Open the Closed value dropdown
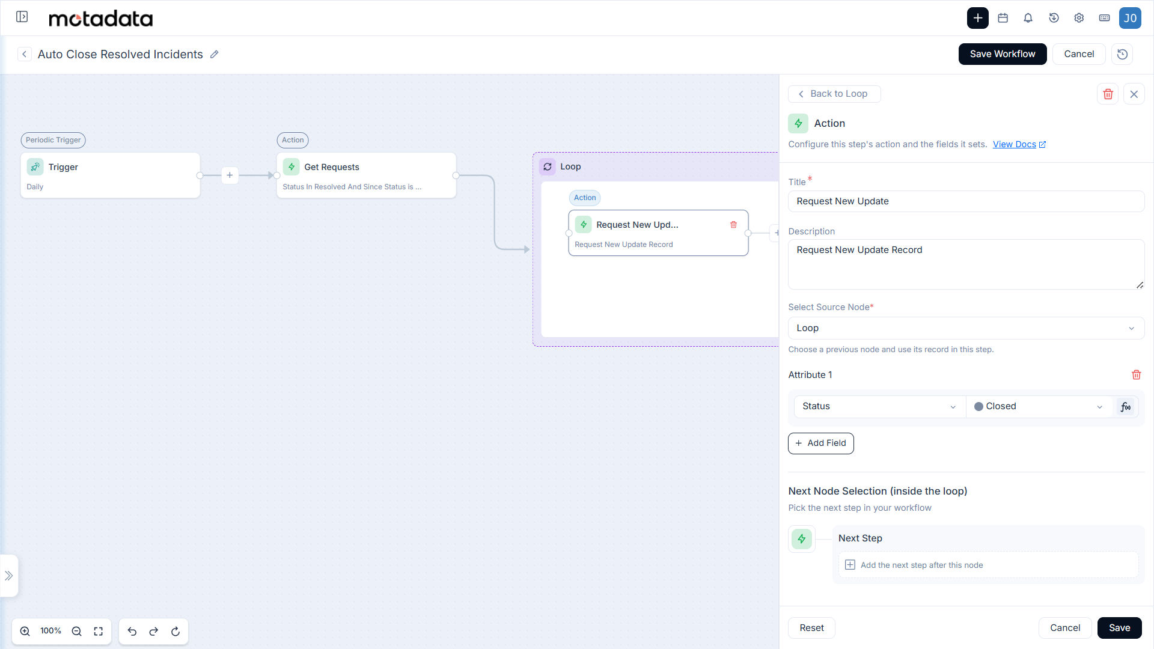The width and height of the screenshot is (1154, 649). tap(1038, 407)
